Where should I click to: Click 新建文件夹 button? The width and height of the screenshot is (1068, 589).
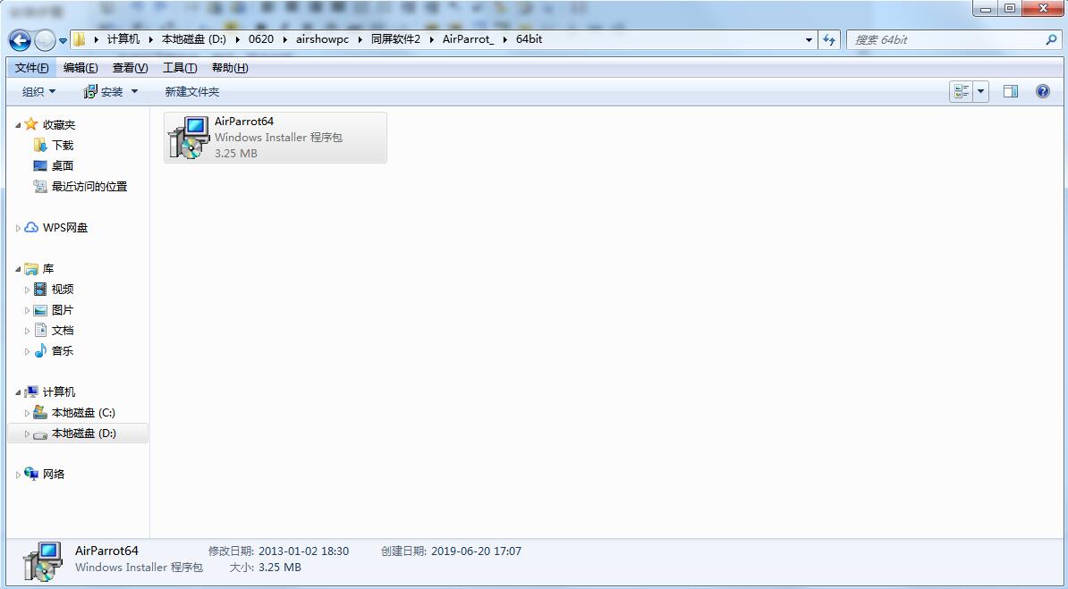(x=192, y=91)
